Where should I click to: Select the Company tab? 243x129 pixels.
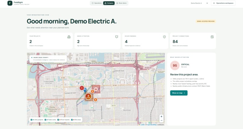[x=109, y=3]
